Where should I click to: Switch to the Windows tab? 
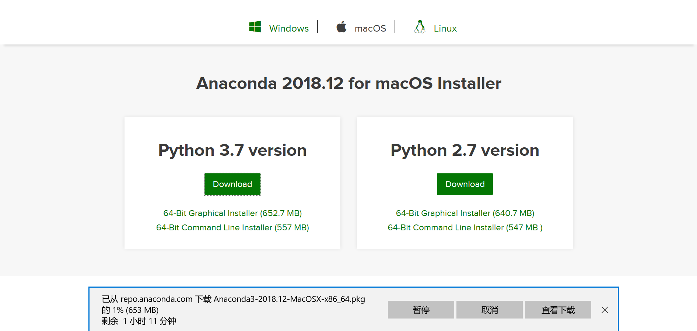tap(288, 28)
